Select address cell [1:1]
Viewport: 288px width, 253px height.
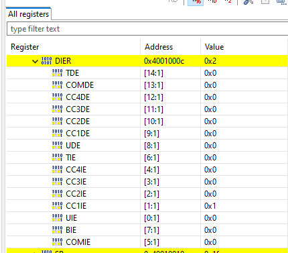coord(151,206)
